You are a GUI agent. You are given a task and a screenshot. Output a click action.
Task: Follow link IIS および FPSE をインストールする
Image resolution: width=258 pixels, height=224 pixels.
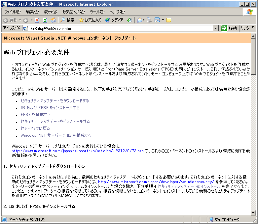(x=50, y=108)
